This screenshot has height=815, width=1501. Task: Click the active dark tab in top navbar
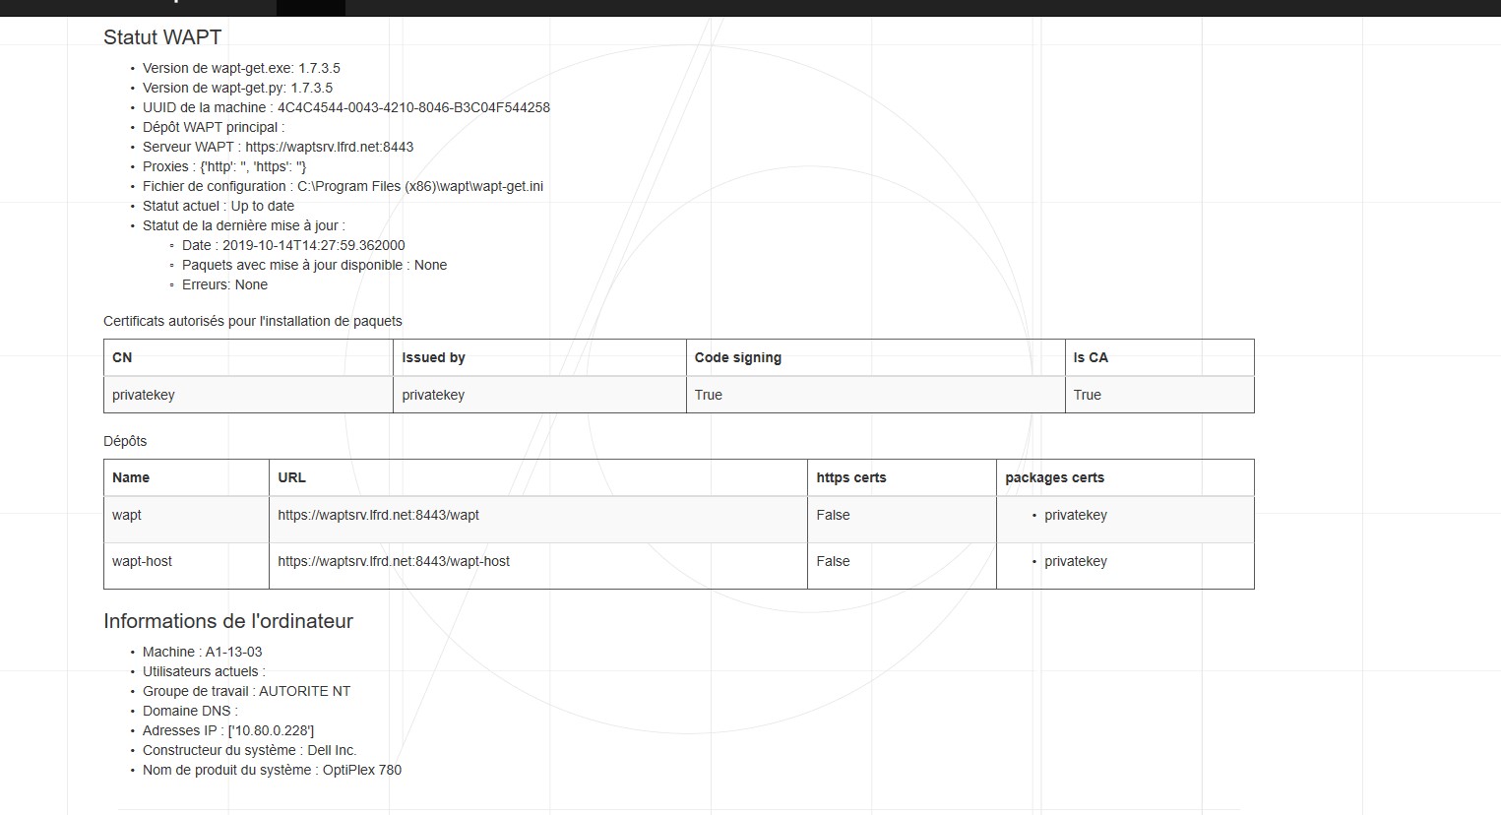click(310, 7)
